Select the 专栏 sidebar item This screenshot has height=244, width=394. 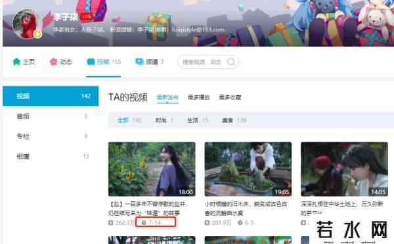(x=51, y=136)
